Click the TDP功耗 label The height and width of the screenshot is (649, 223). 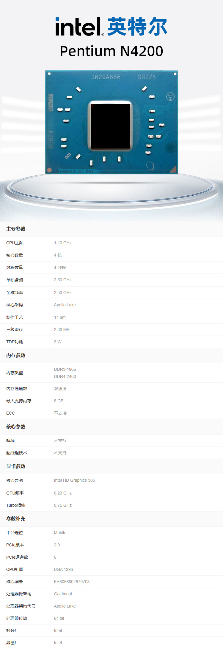click(15, 342)
